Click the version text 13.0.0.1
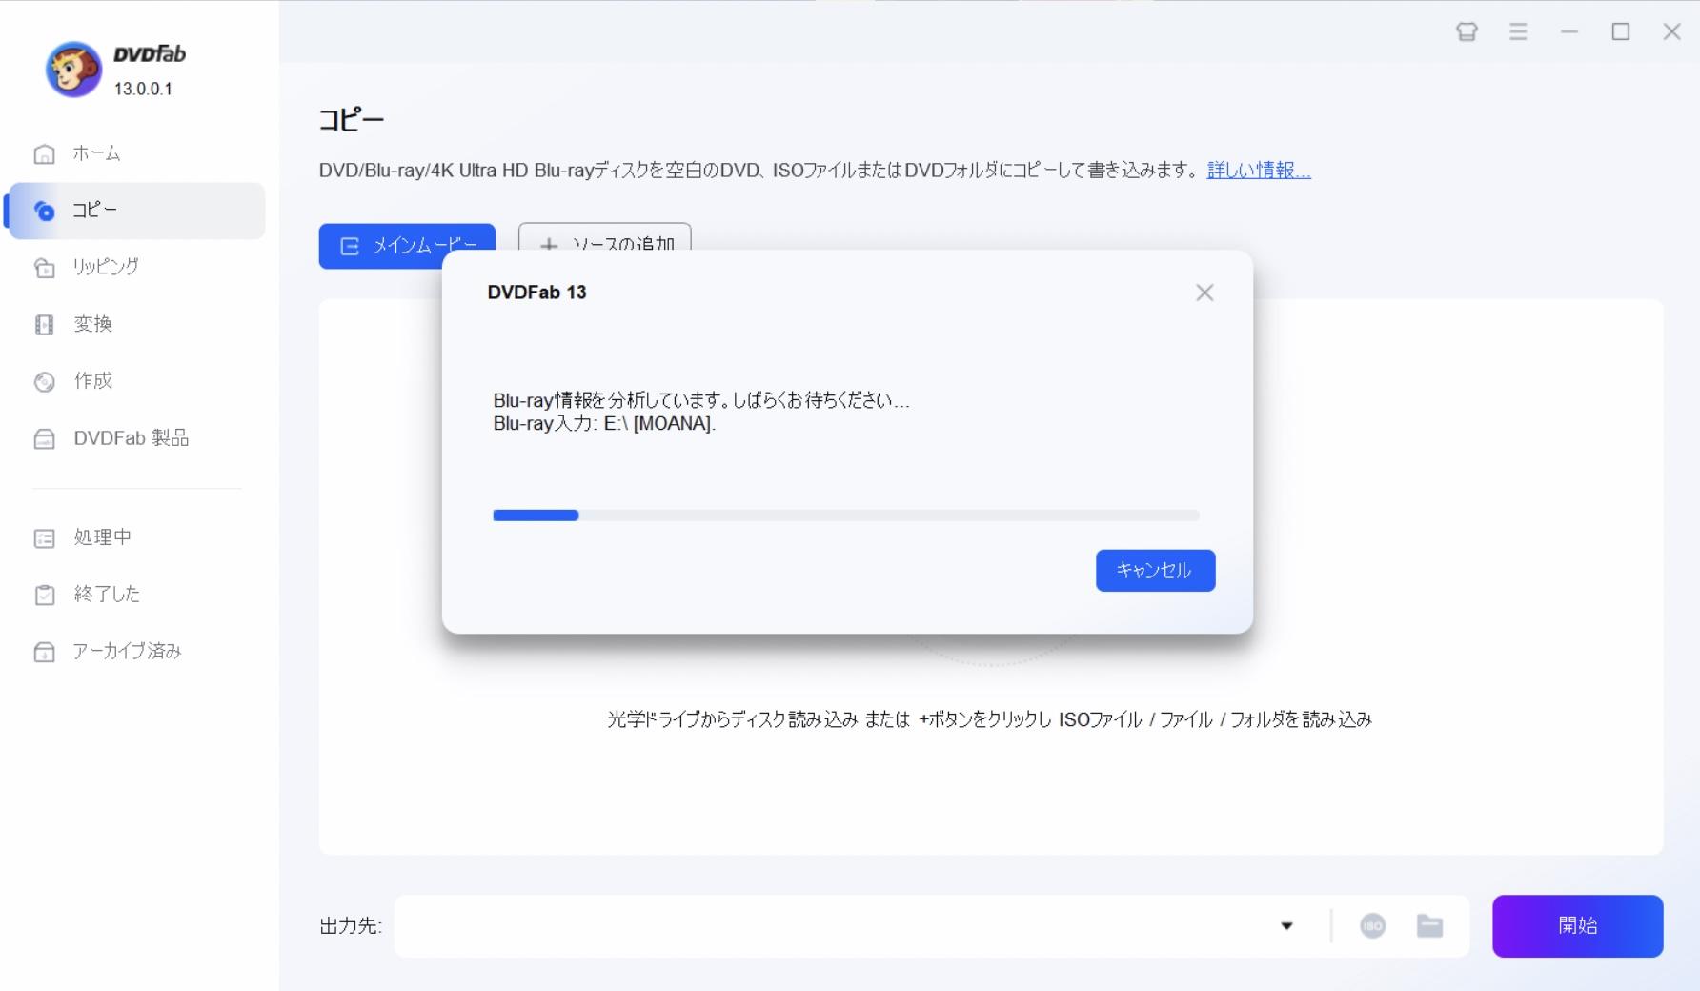 [x=143, y=89]
